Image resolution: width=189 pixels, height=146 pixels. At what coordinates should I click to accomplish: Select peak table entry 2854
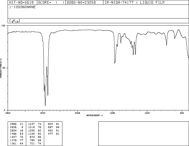[13, 131]
